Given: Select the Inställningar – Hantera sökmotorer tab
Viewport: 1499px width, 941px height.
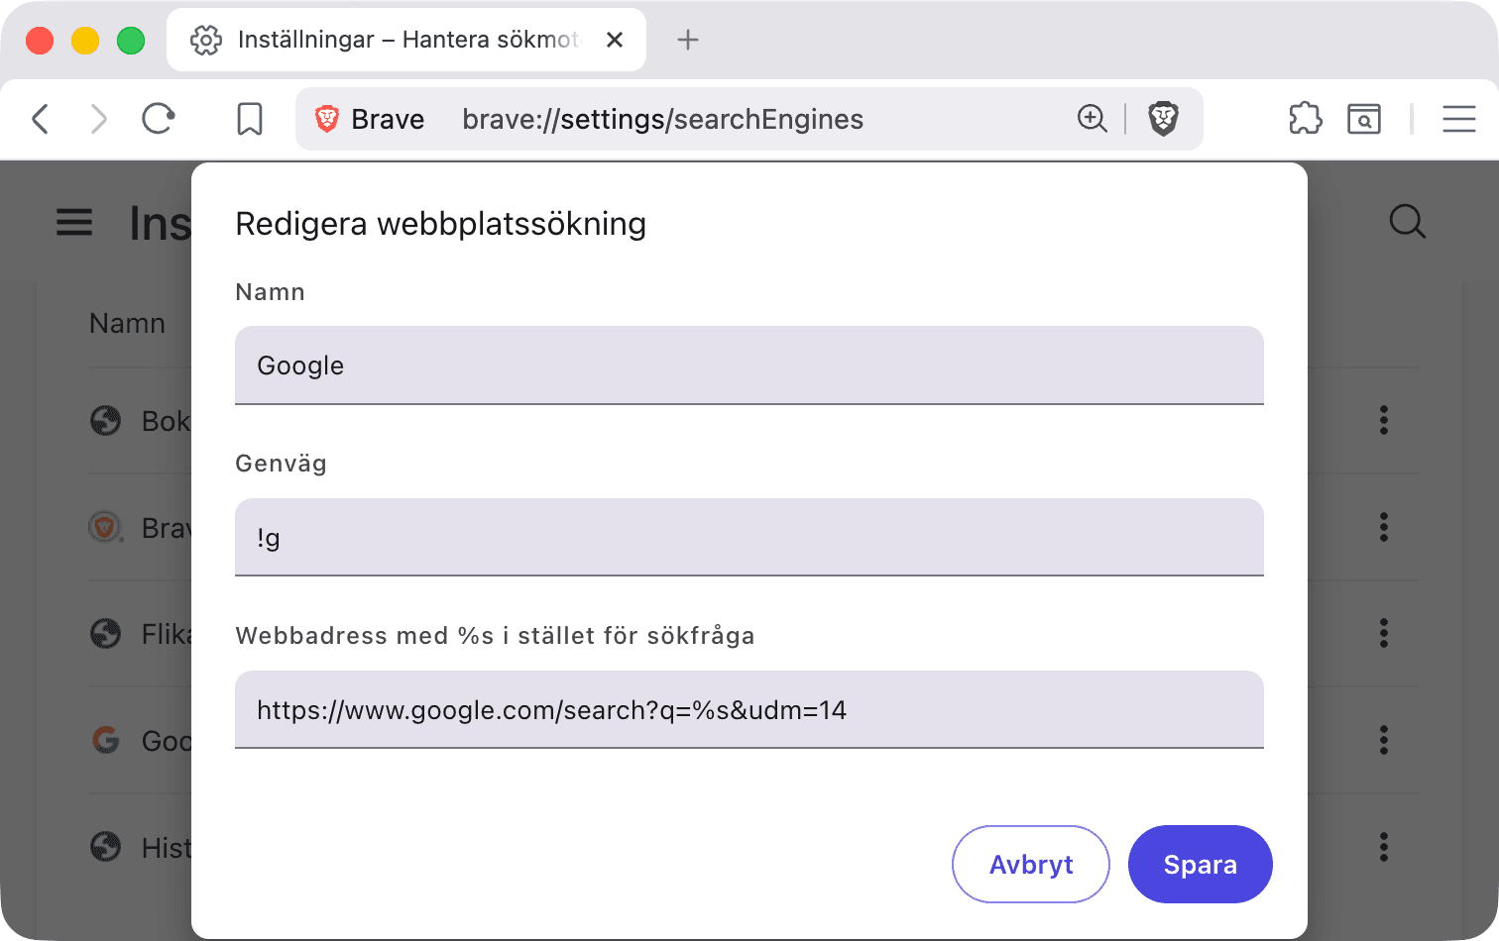Looking at the screenshot, I should click(406, 40).
